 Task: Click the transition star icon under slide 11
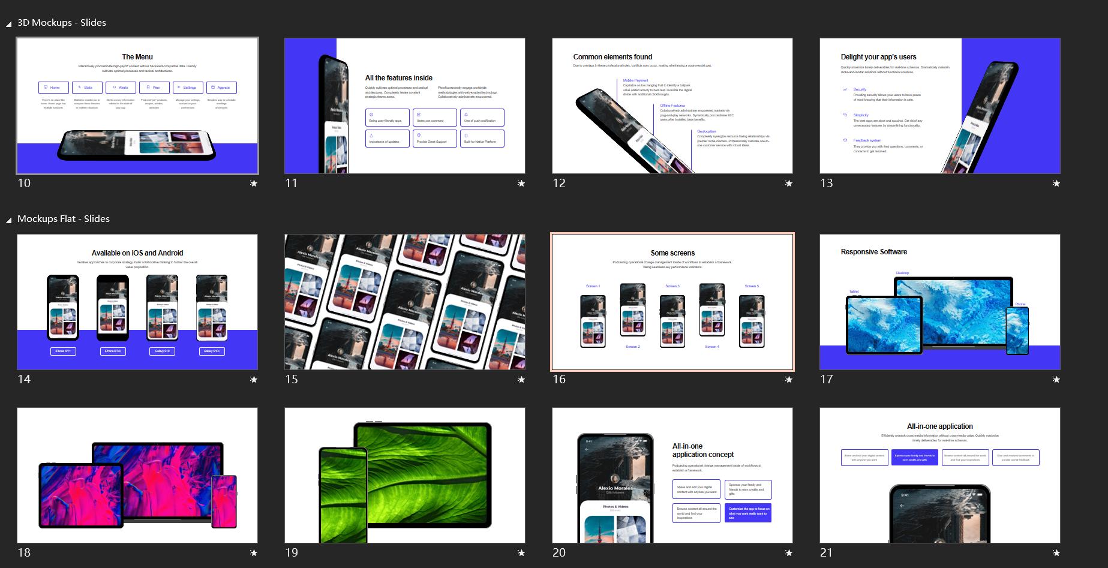521,184
